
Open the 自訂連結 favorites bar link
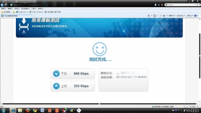point(49,12)
